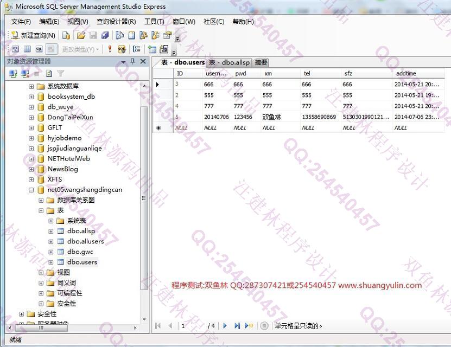Close the 对象资源管理器 panel
Image resolution: width=451 pixels, height=347 pixels.
143,61
